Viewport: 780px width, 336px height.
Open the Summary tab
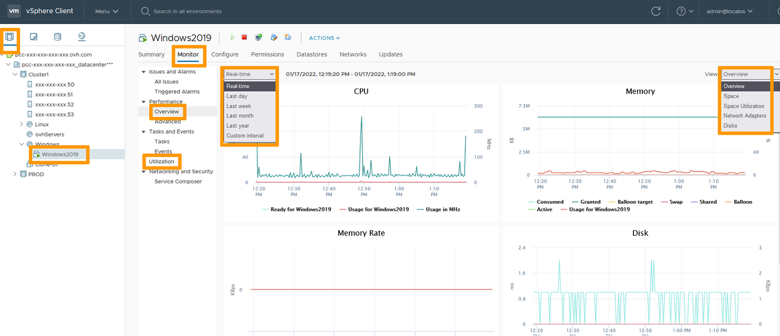(151, 54)
